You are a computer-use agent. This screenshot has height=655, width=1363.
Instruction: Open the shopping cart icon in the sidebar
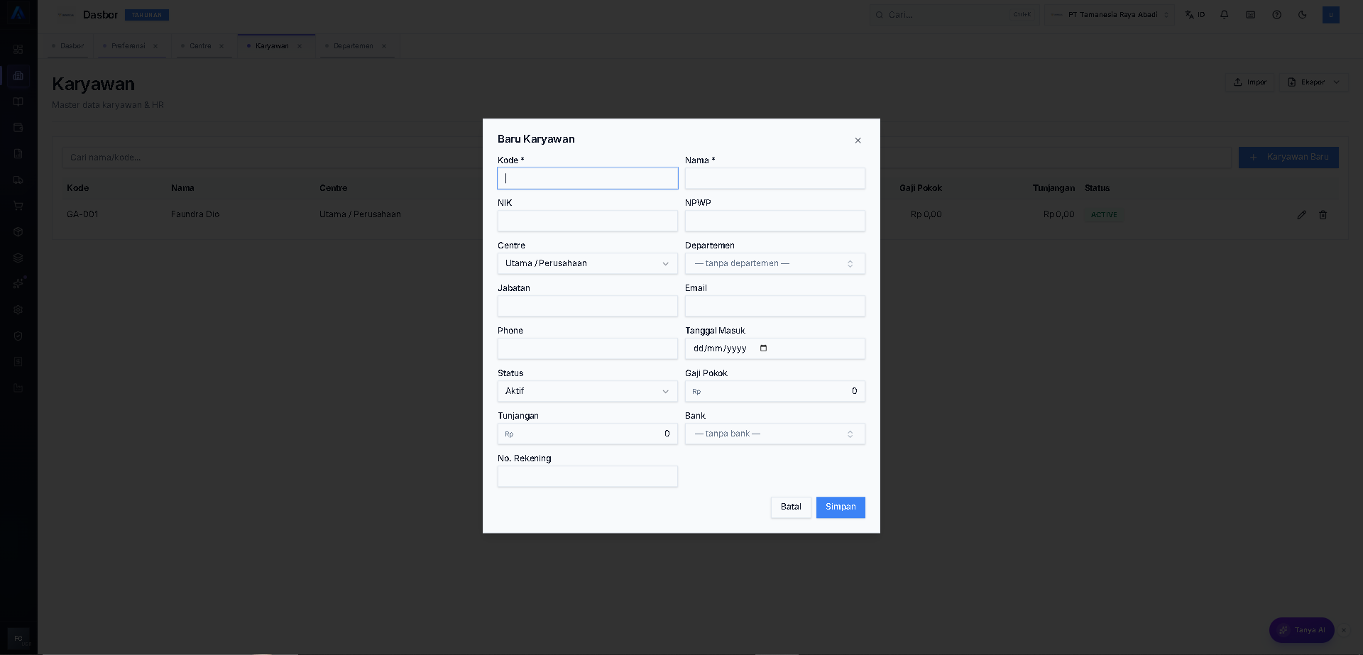(x=18, y=206)
